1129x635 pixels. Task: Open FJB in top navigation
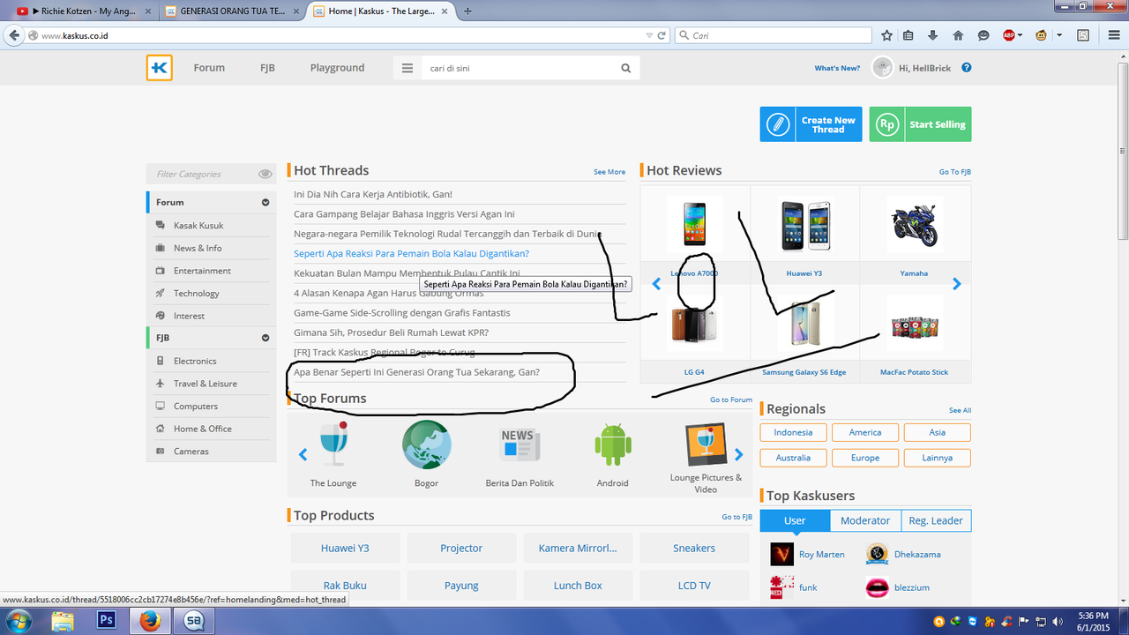click(267, 68)
